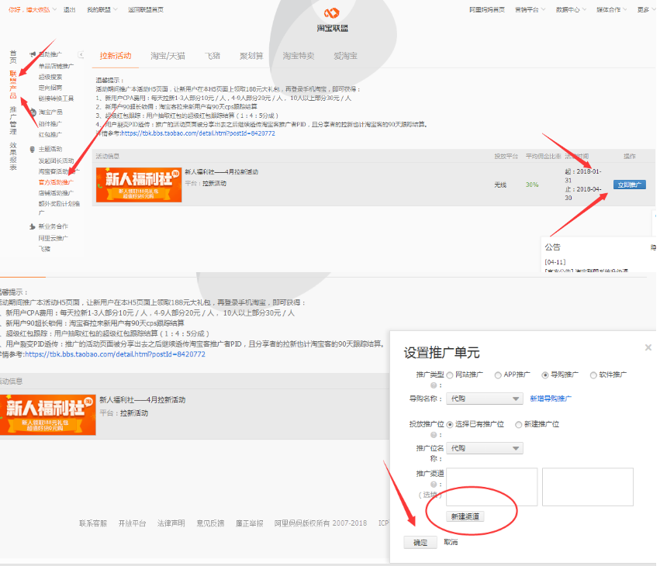Click the 返回联盟首页 link
The height and width of the screenshot is (566, 660).
click(146, 9)
